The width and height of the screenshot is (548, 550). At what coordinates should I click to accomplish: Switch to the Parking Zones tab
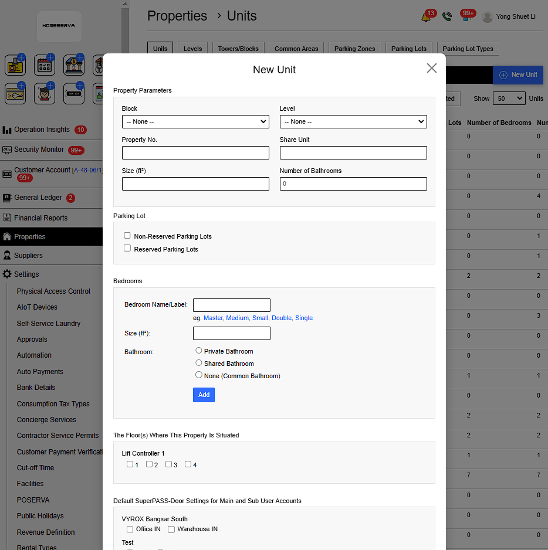point(354,49)
